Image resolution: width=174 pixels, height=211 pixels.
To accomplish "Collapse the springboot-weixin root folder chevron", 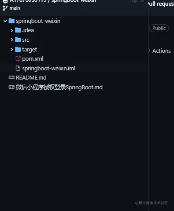I will [x=5, y=21].
